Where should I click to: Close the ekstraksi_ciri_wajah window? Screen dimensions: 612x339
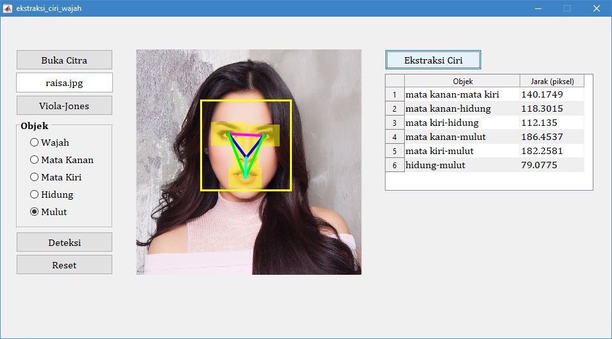point(596,8)
